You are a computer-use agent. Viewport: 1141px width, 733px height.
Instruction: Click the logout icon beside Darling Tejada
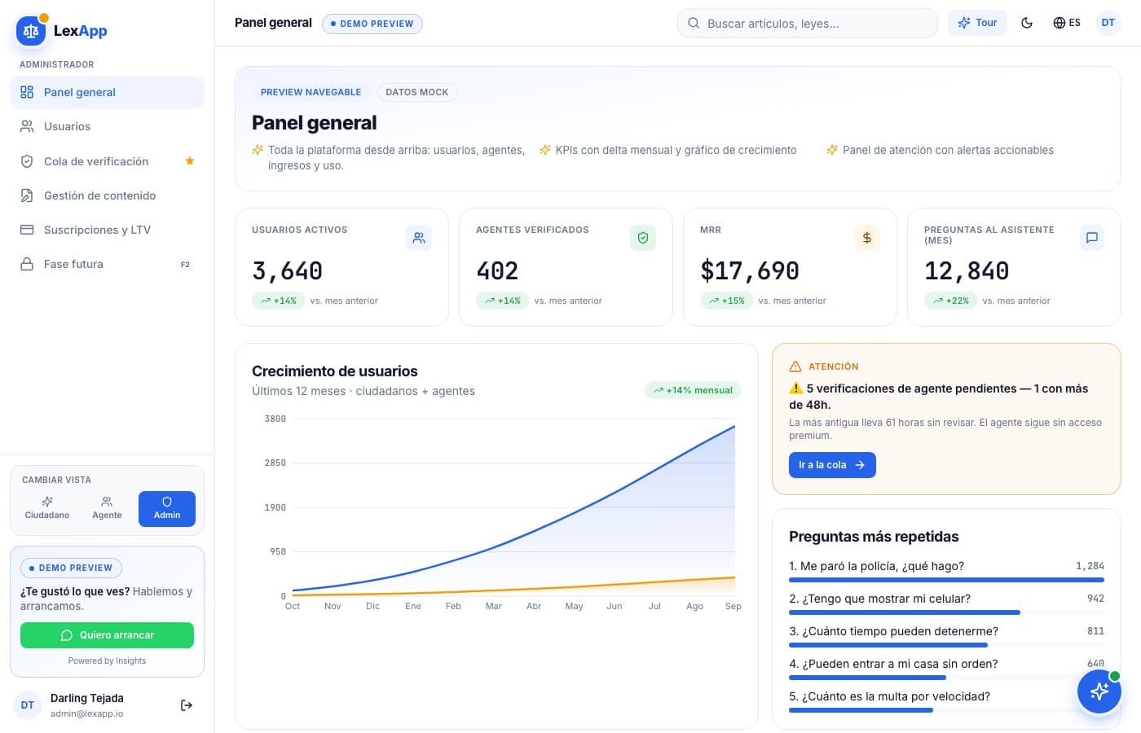187,705
